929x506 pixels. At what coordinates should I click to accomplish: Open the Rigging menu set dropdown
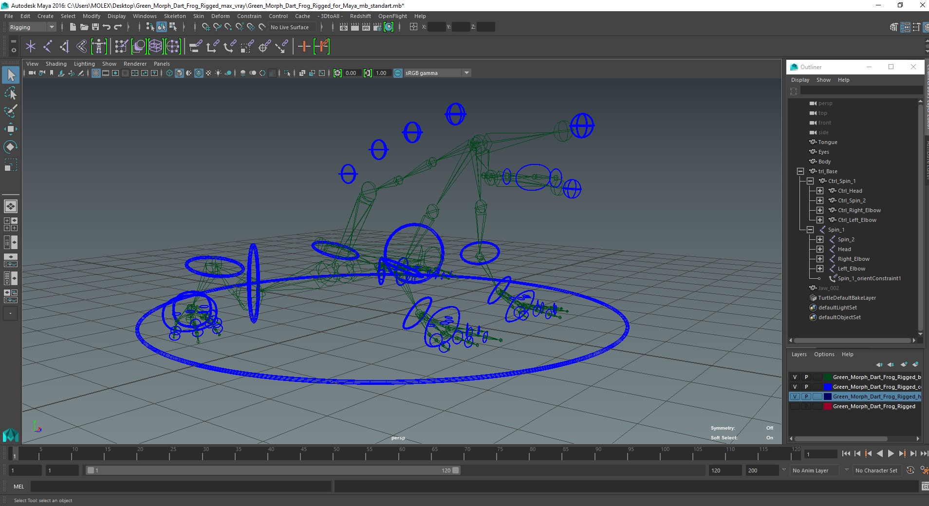point(33,27)
